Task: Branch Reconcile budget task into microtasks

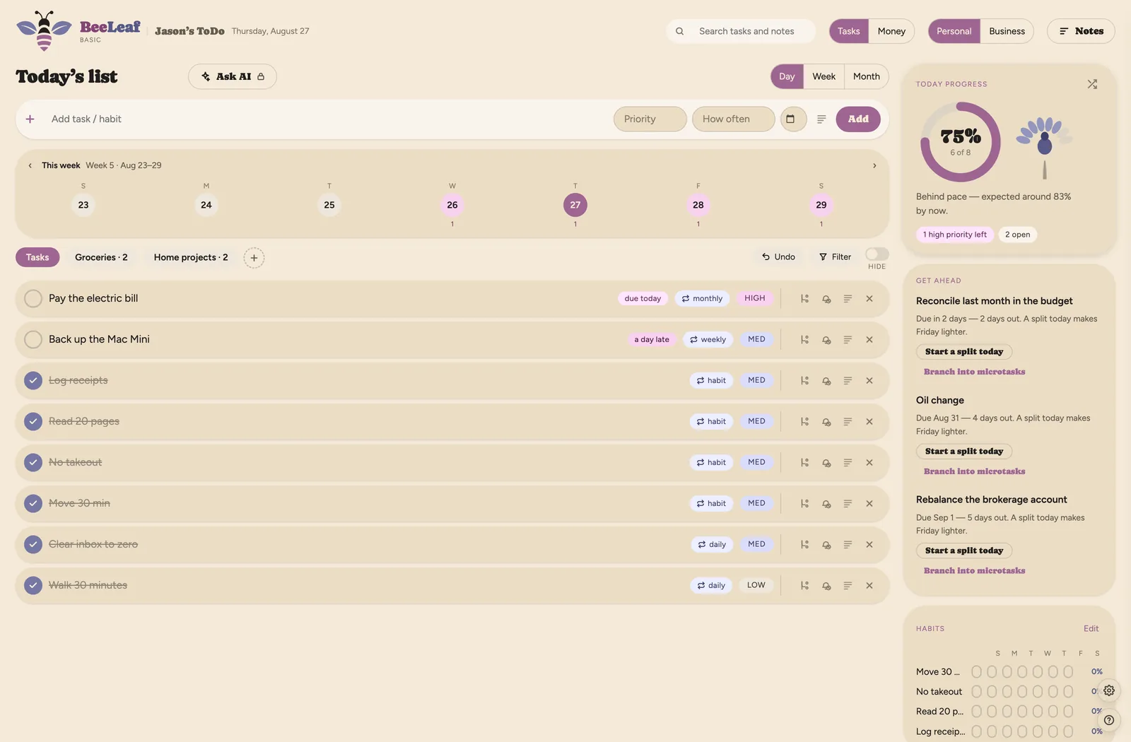Action: [x=974, y=372]
